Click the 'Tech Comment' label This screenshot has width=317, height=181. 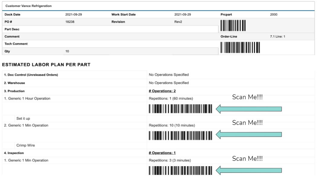16,44
